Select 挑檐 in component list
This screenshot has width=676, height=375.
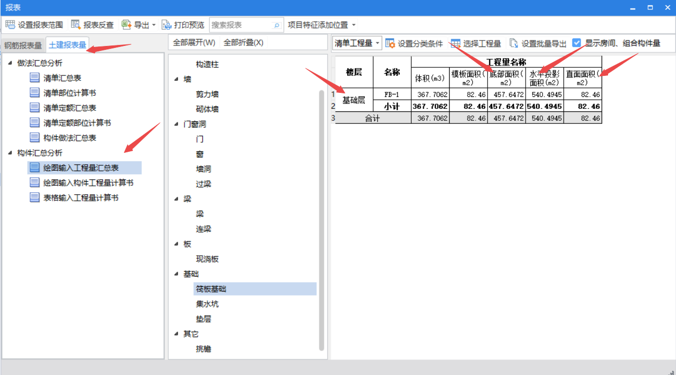coord(204,349)
